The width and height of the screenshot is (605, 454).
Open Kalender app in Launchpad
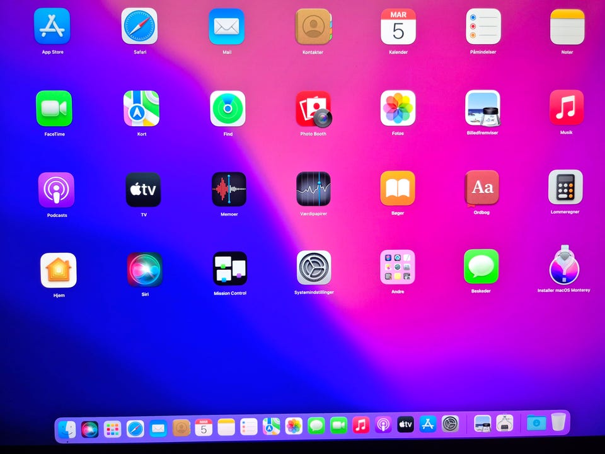pyautogui.click(x=398, y=26)
